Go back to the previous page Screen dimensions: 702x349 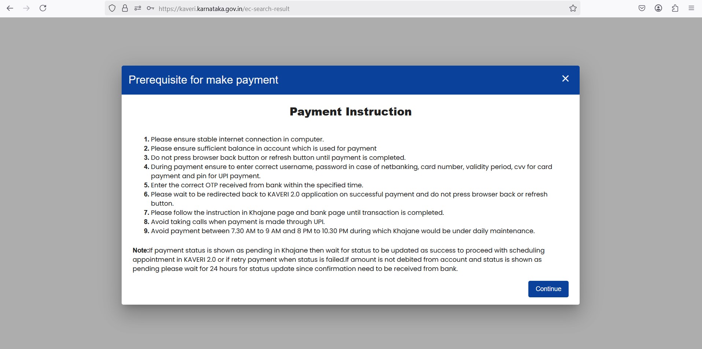click(x=10, y=8)
